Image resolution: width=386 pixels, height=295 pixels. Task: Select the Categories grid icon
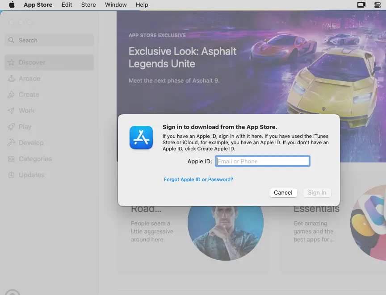tap(11, 159)
